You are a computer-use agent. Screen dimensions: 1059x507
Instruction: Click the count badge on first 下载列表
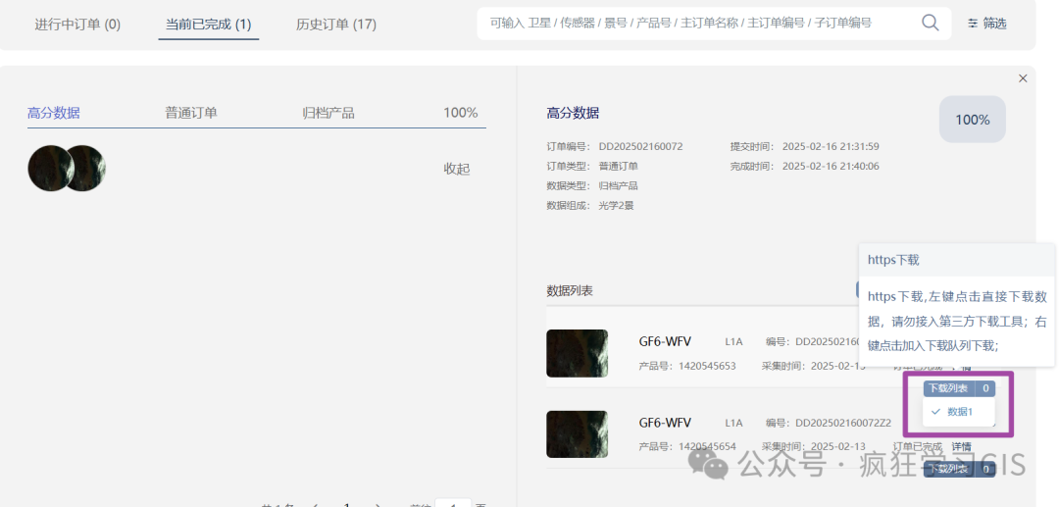(x=985, y=388)
